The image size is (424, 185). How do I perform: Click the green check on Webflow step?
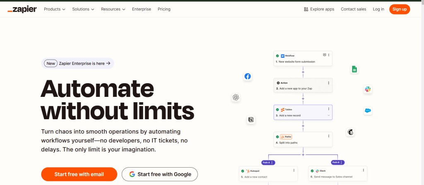(x=277, y=56)
